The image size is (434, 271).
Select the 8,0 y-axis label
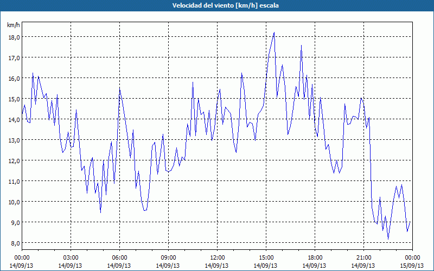(16, 243)
